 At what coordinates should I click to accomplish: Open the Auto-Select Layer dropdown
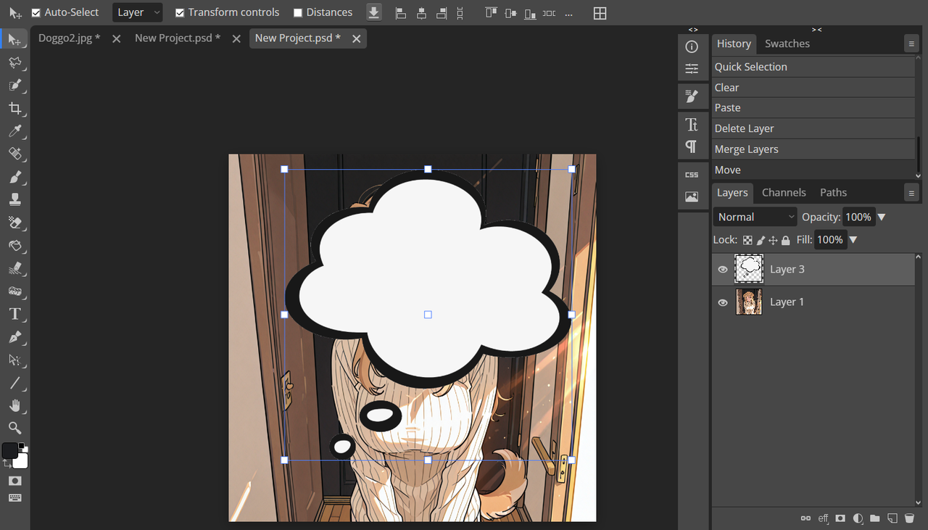point(138,12)
